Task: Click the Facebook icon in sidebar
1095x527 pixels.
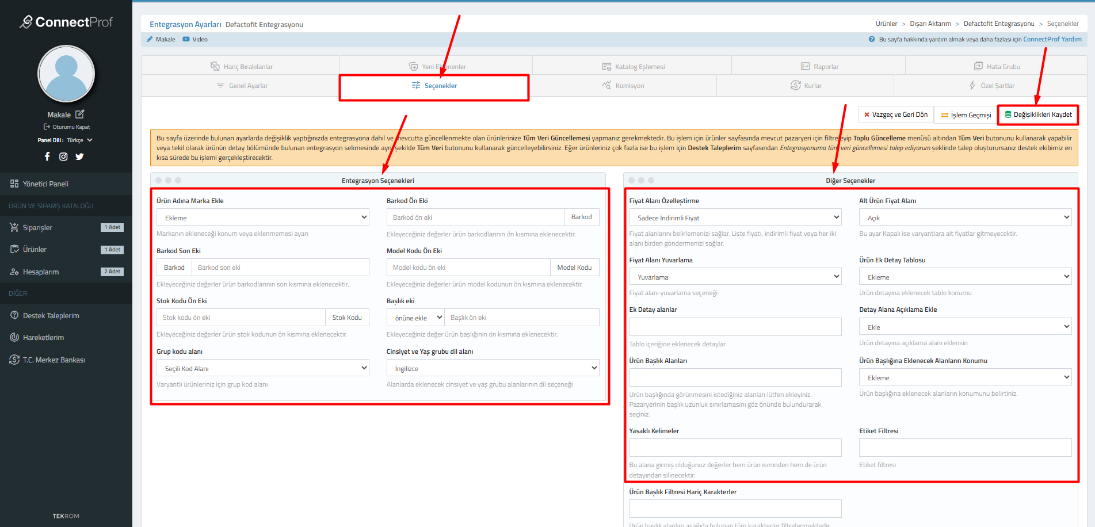Action: (x=47, y=156)
